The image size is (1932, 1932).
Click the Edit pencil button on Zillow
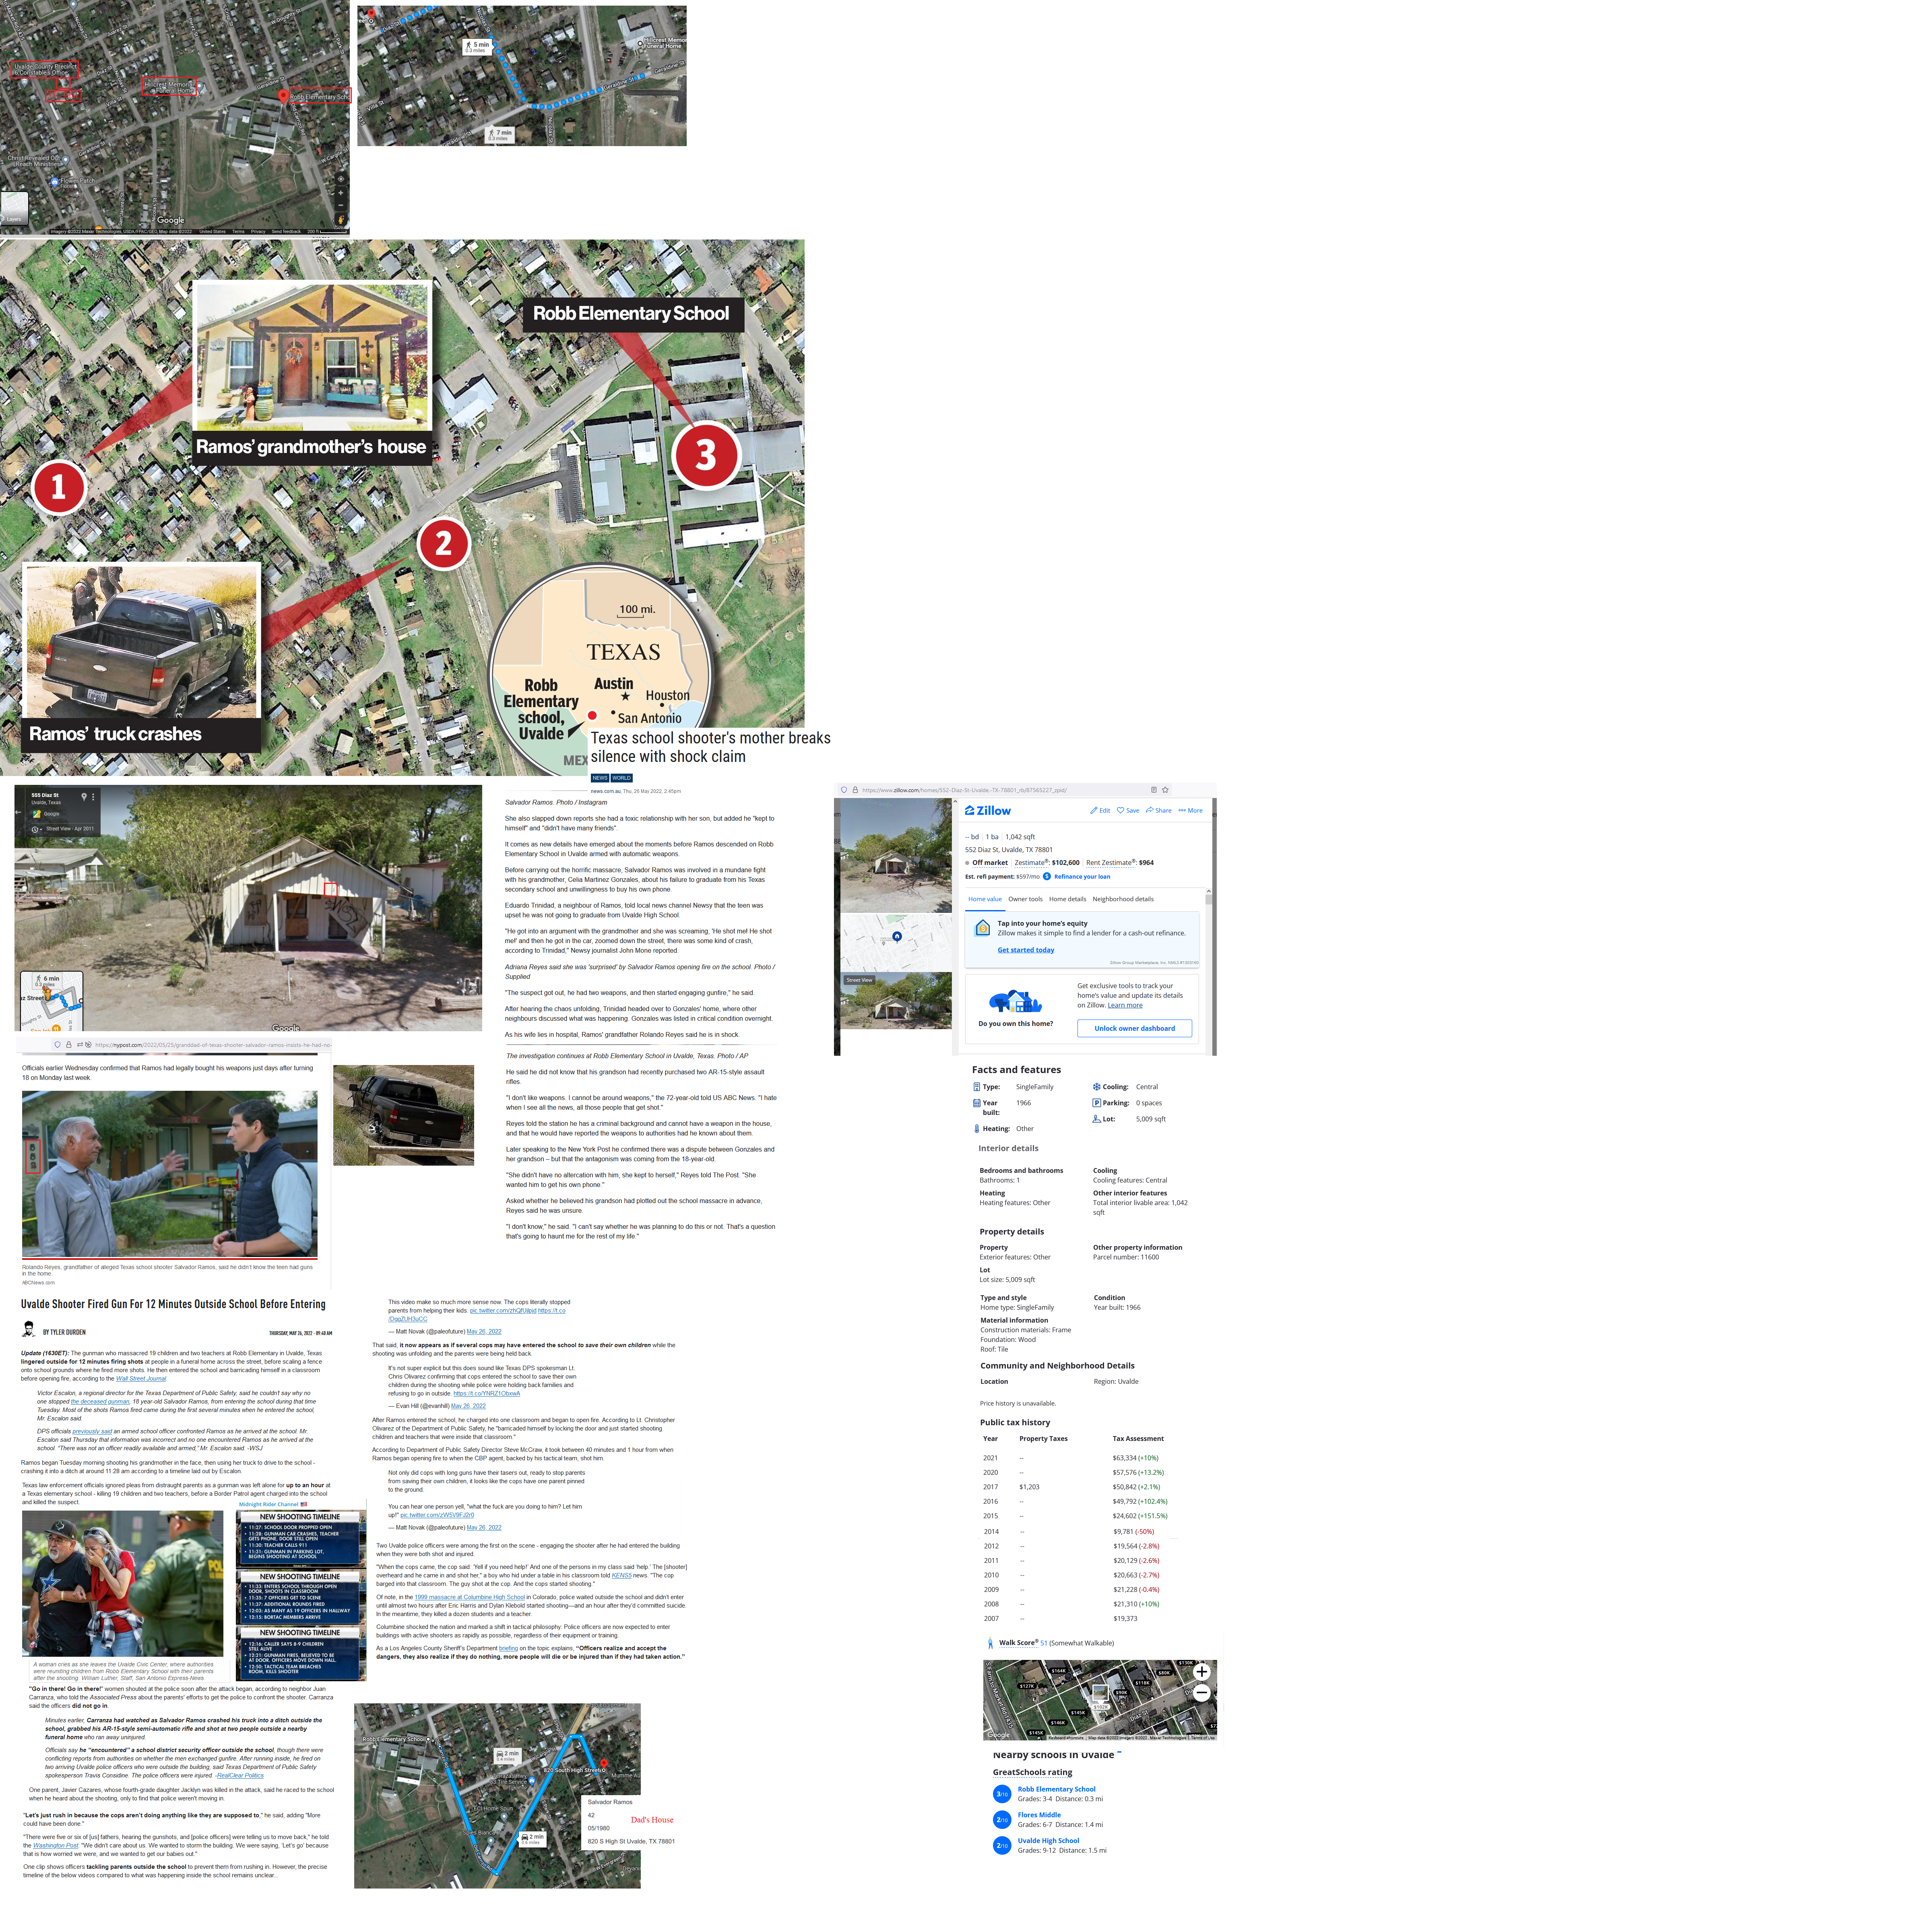pos(1100,811)
